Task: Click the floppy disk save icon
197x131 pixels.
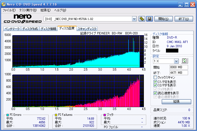Action: coord(149,19)
